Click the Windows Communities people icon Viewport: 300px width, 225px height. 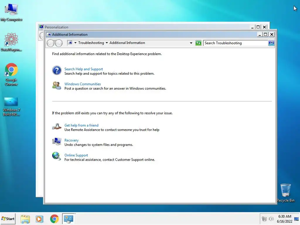(x=57, y=86)
